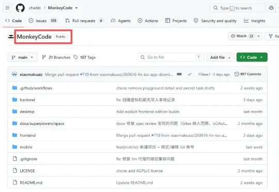Screen dimensions: 279x192
Task: Click the f10eae1 commit hash
Action: pyautogui.click(x=204, y=74)
